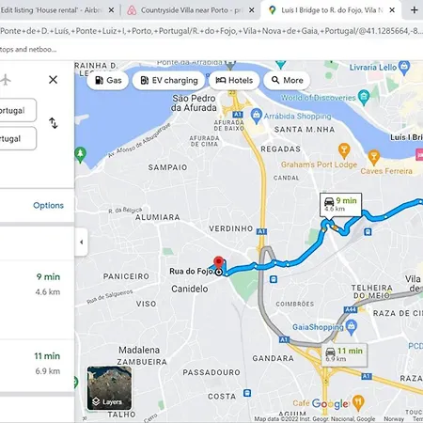
Task: Swap start and destination points
Action: [x=54, y=123]
